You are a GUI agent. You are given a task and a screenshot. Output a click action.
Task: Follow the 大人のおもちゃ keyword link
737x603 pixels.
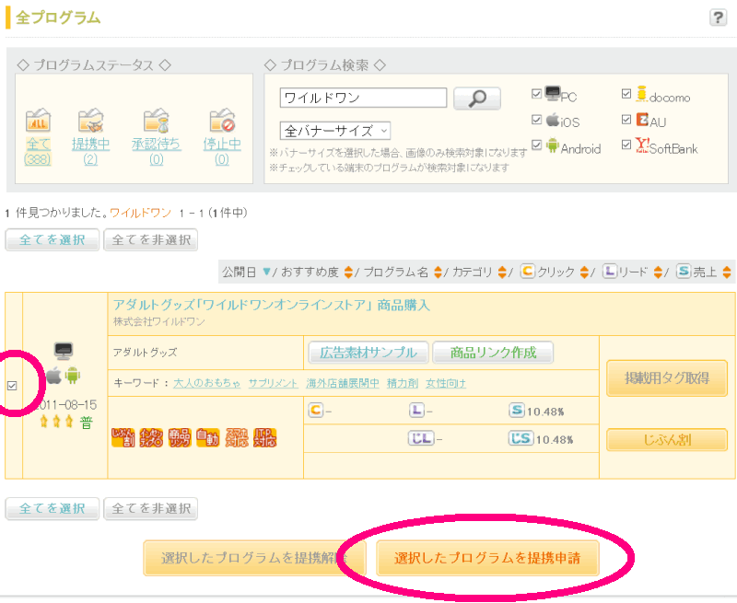pos(206,383)
